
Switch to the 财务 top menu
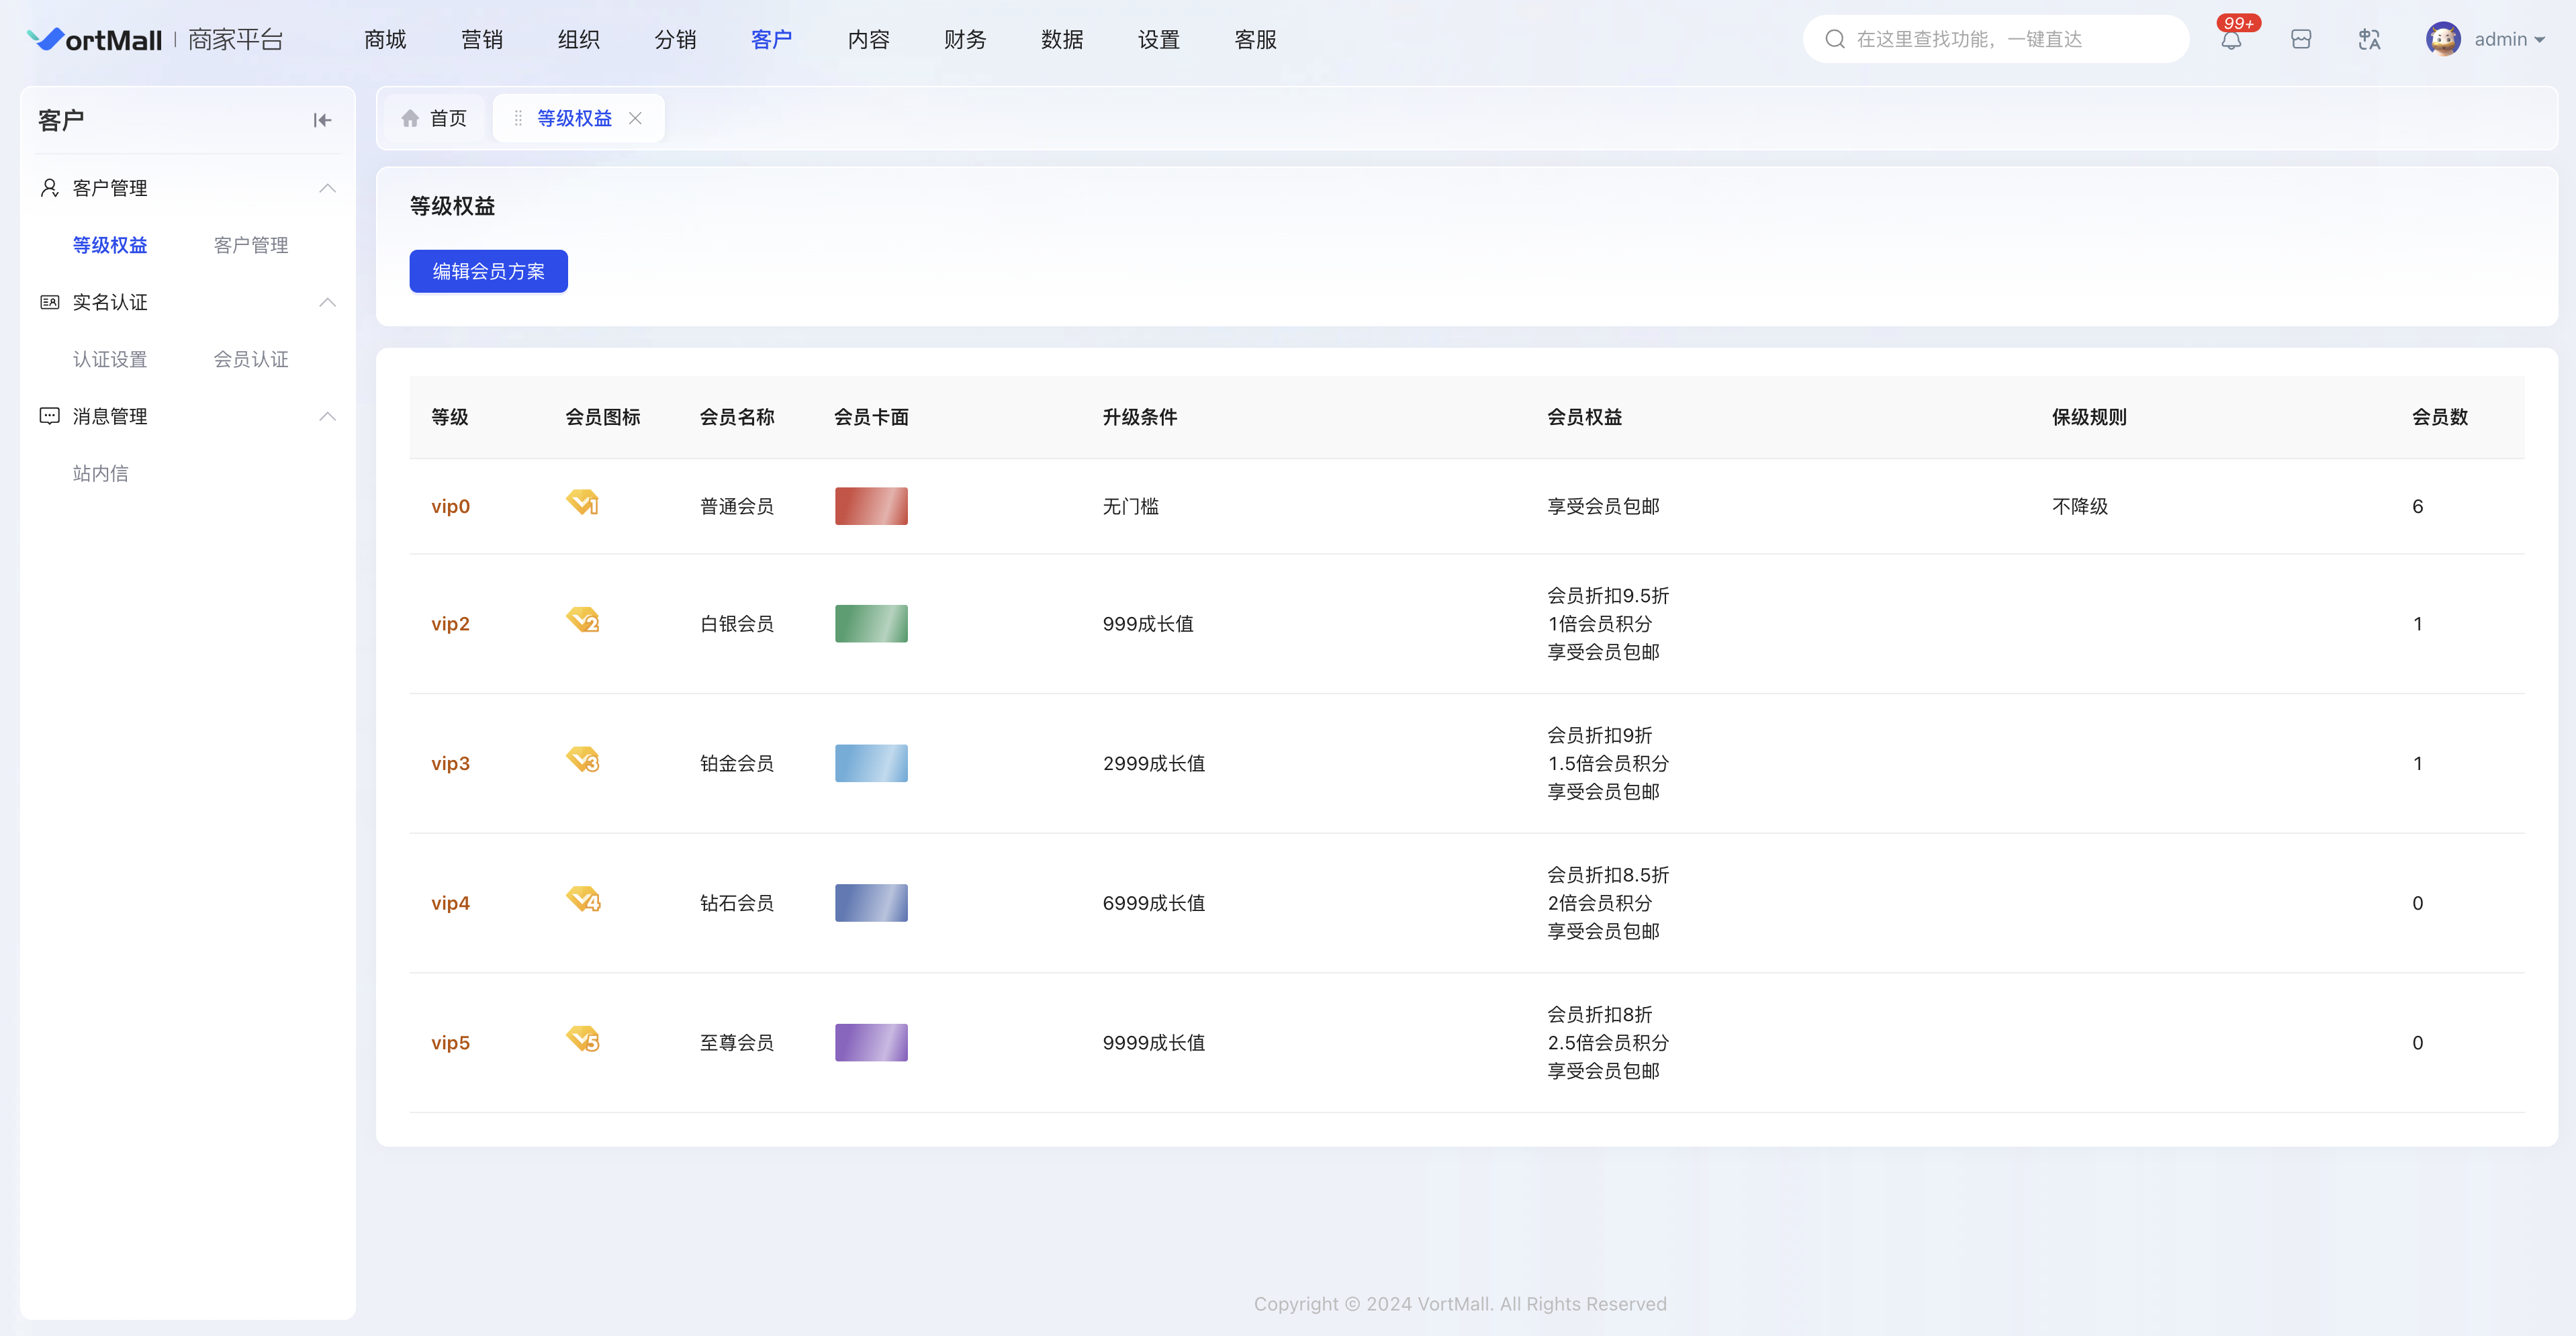pos(965,40)
